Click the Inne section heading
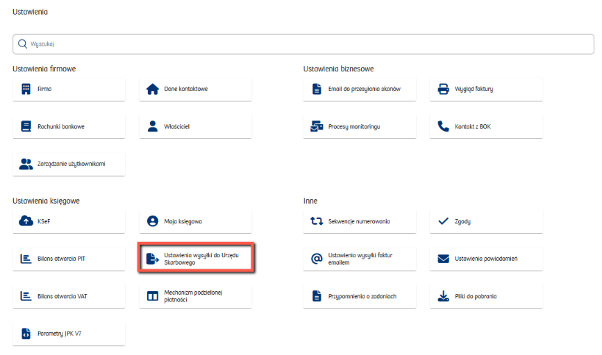The height and width of the screenshot is (355, 602). [310, 201]
